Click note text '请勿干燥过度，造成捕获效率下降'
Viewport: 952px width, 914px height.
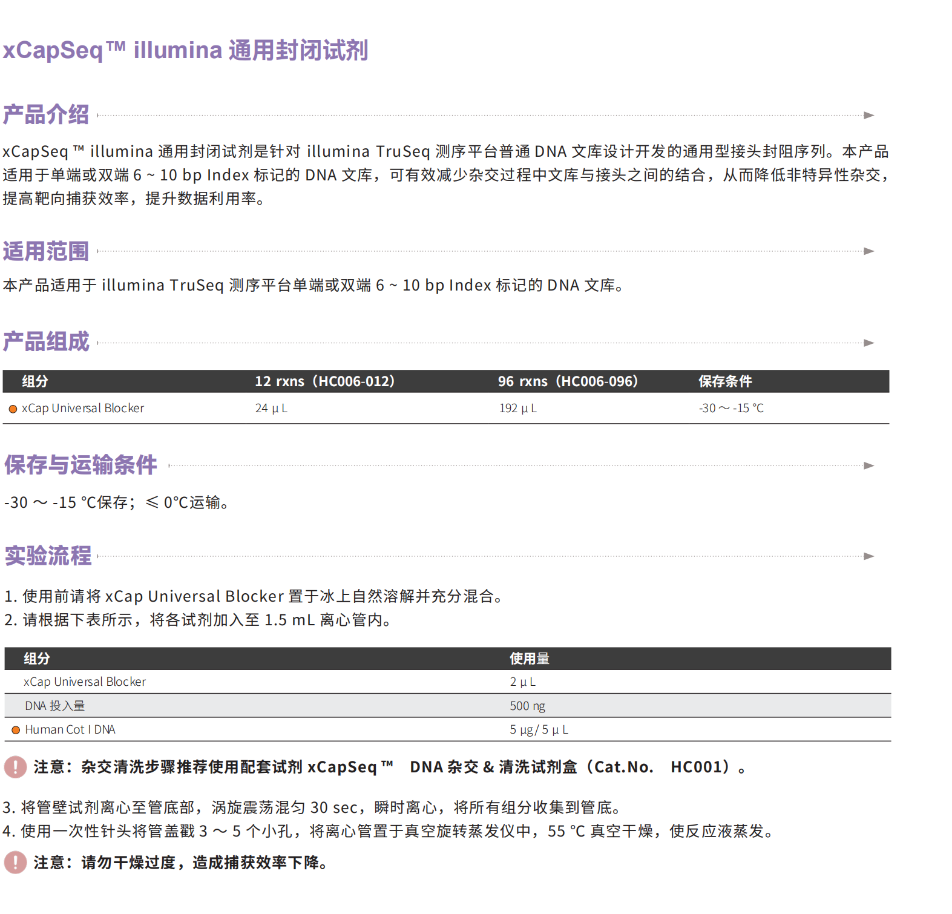tap(181, 863)
